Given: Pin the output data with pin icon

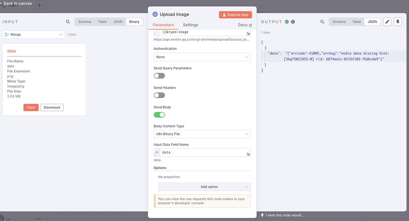Looking at the screenshot, I should tap(397, 22).
